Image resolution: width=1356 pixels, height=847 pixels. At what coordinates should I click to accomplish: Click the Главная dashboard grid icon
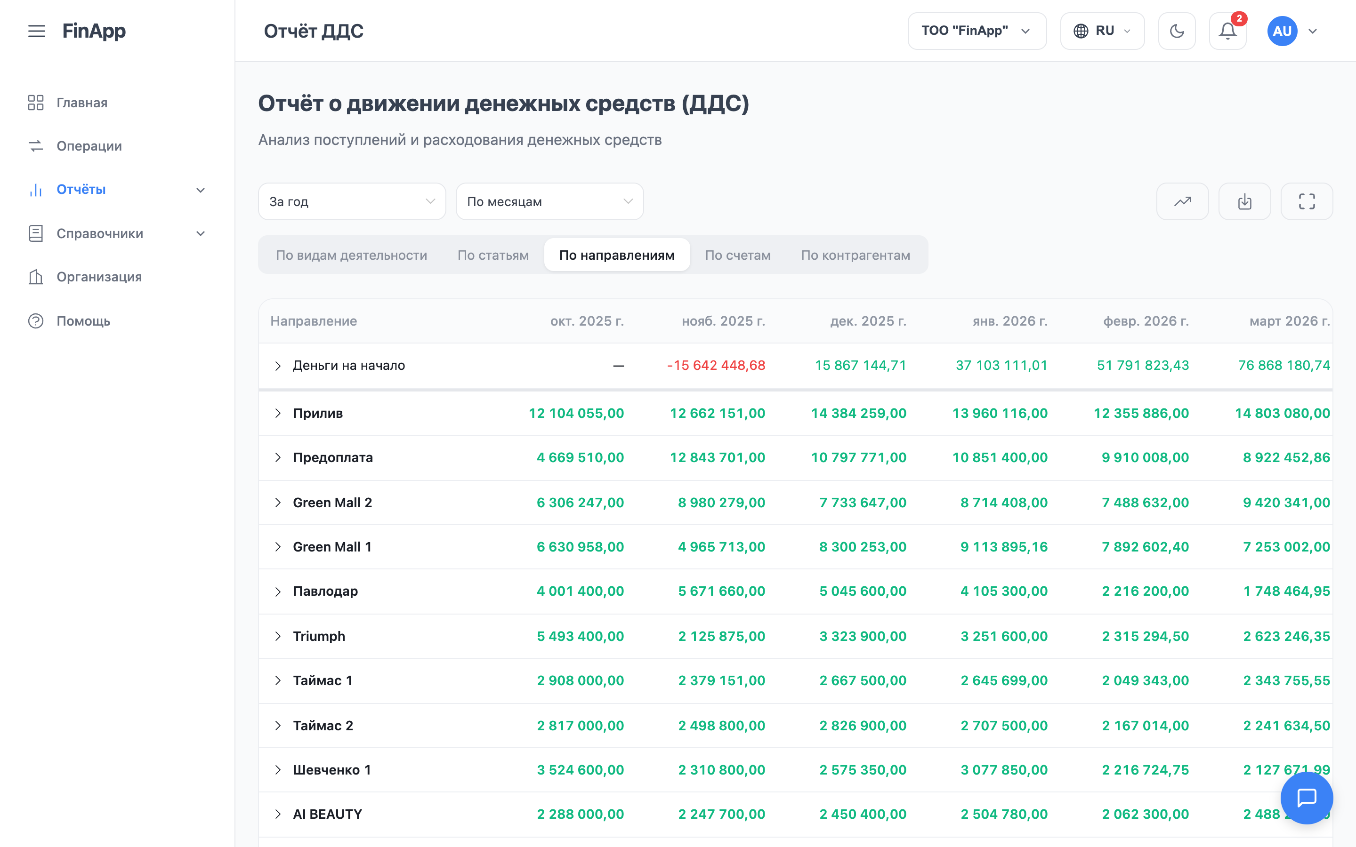tap(36, 103)
